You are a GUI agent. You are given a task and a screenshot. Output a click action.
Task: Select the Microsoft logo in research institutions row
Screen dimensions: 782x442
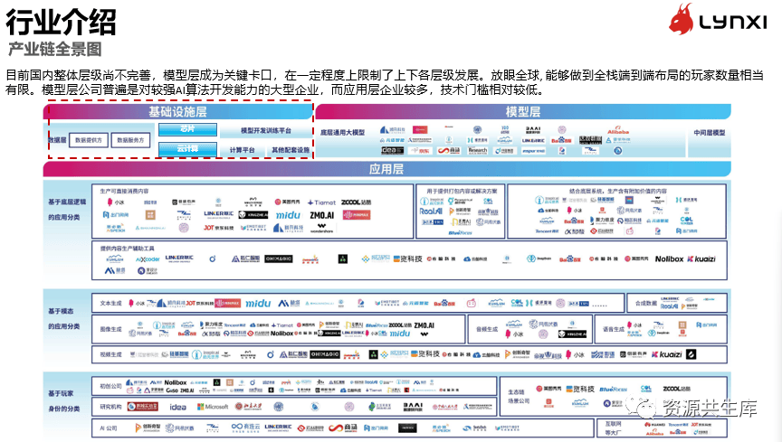212,407
